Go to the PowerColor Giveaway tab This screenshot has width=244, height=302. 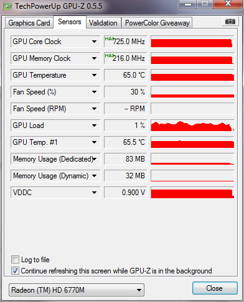coord(157,23)
